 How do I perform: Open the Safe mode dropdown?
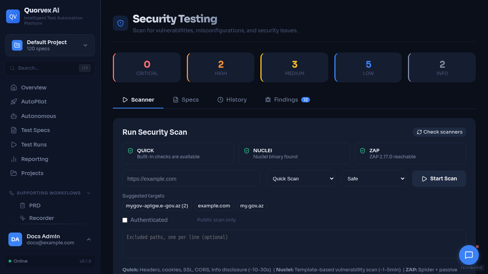[374, 179]
